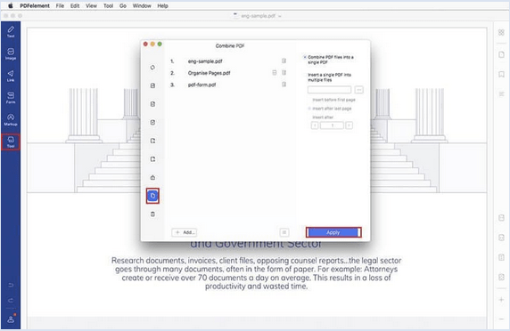The height and width of the screenshot is (331, 510).
Task: Click the Apply button
Action: pyautogui.click(x=333, y=232)
